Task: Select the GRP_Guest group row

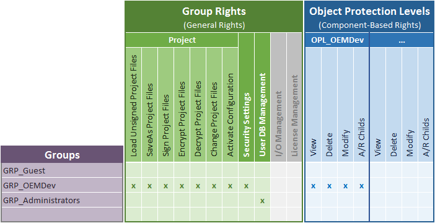Action: coord(62,170)
